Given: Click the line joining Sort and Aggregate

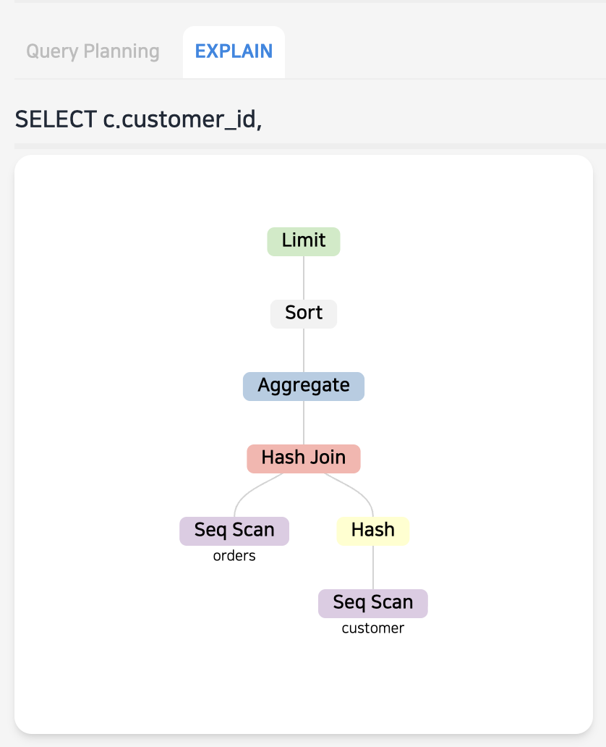Looking at the screenshot, I should tap(304, 350).
